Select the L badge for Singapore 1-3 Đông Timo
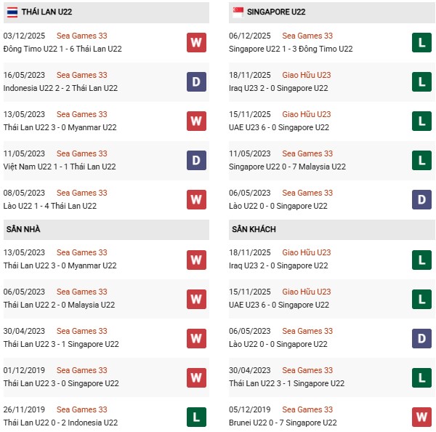Viewport: 436px width, 432px height. coord(421,42)
